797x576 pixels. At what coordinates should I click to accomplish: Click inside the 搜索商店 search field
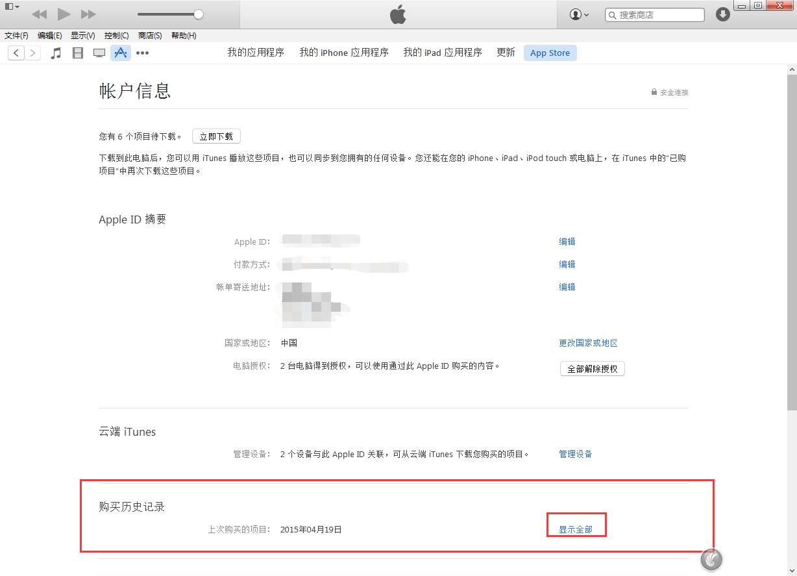tap(654, 14)
